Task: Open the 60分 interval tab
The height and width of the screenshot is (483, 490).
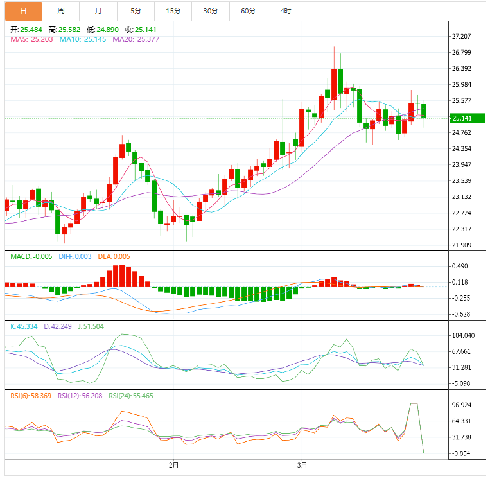Action: [x=248, y=11]
